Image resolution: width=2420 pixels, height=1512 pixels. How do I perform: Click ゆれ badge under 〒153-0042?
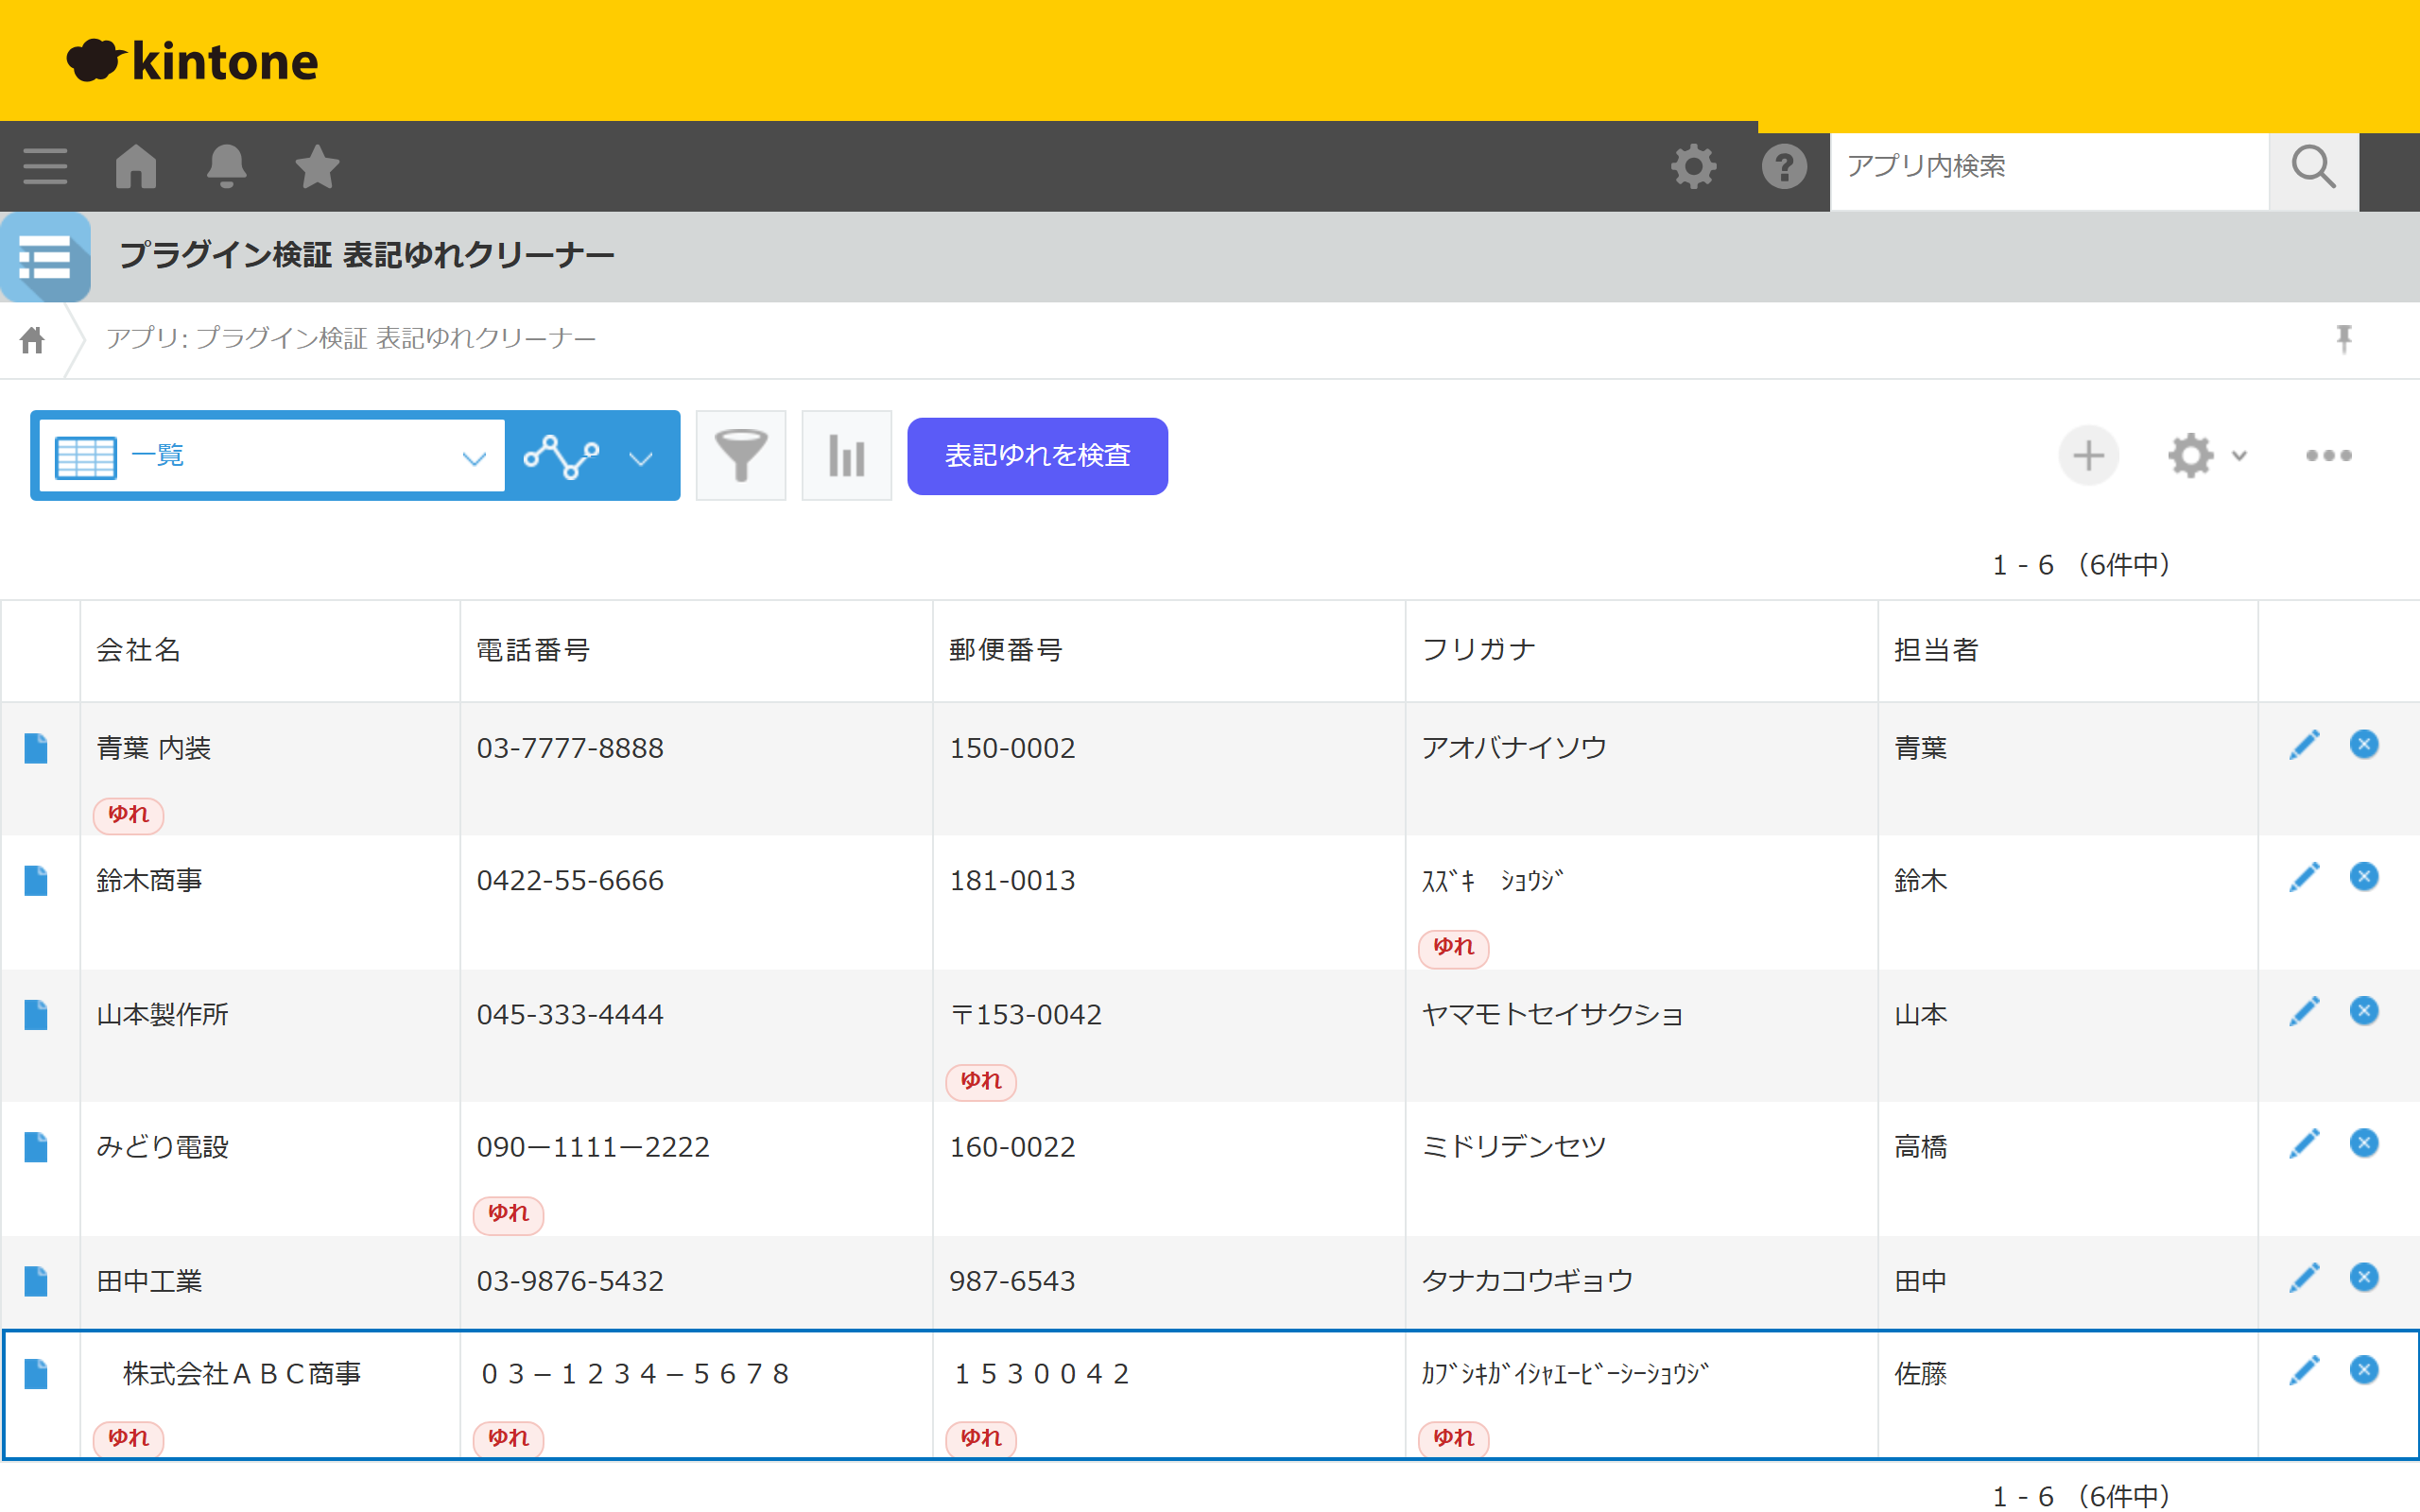pos(981,1081)
